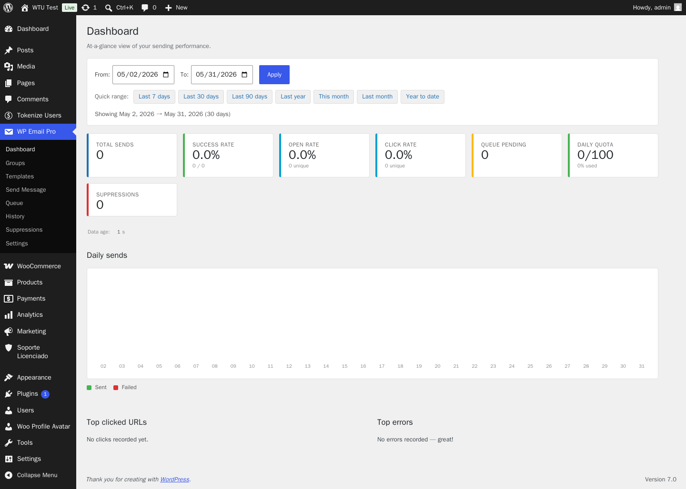Viewport: 686px width, 489px height.
Task: Click the green Sent legend swatch
Action: 89,388
